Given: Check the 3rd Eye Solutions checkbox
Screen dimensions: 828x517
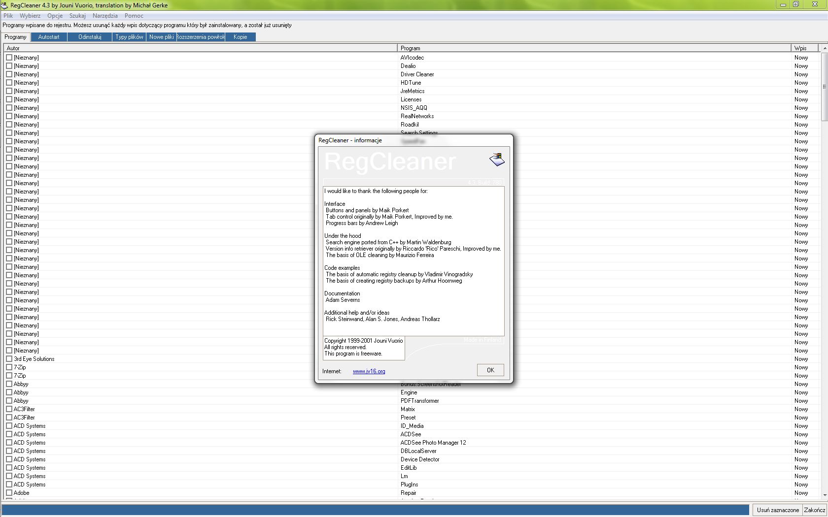Looking at the screenshot, I should pos(9,359).
